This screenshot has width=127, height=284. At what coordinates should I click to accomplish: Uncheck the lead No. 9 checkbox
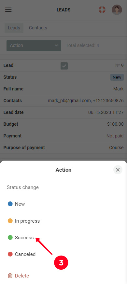(64, 66)
